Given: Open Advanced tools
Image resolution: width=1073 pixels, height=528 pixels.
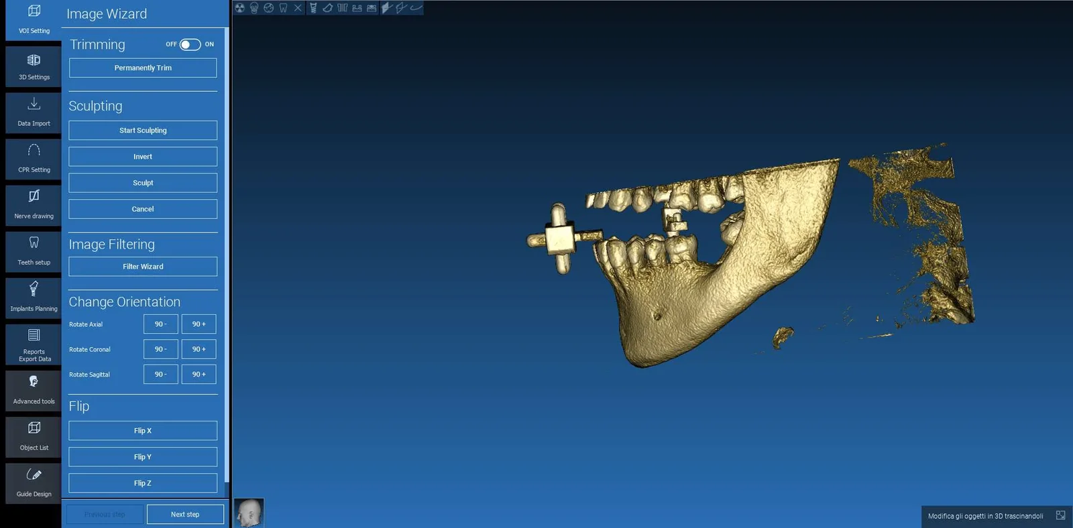Looking at the screenshot, I should (34, 391).
